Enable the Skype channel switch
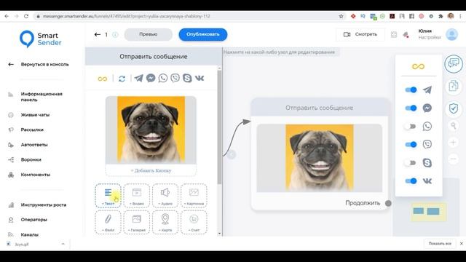 (410, 163)
